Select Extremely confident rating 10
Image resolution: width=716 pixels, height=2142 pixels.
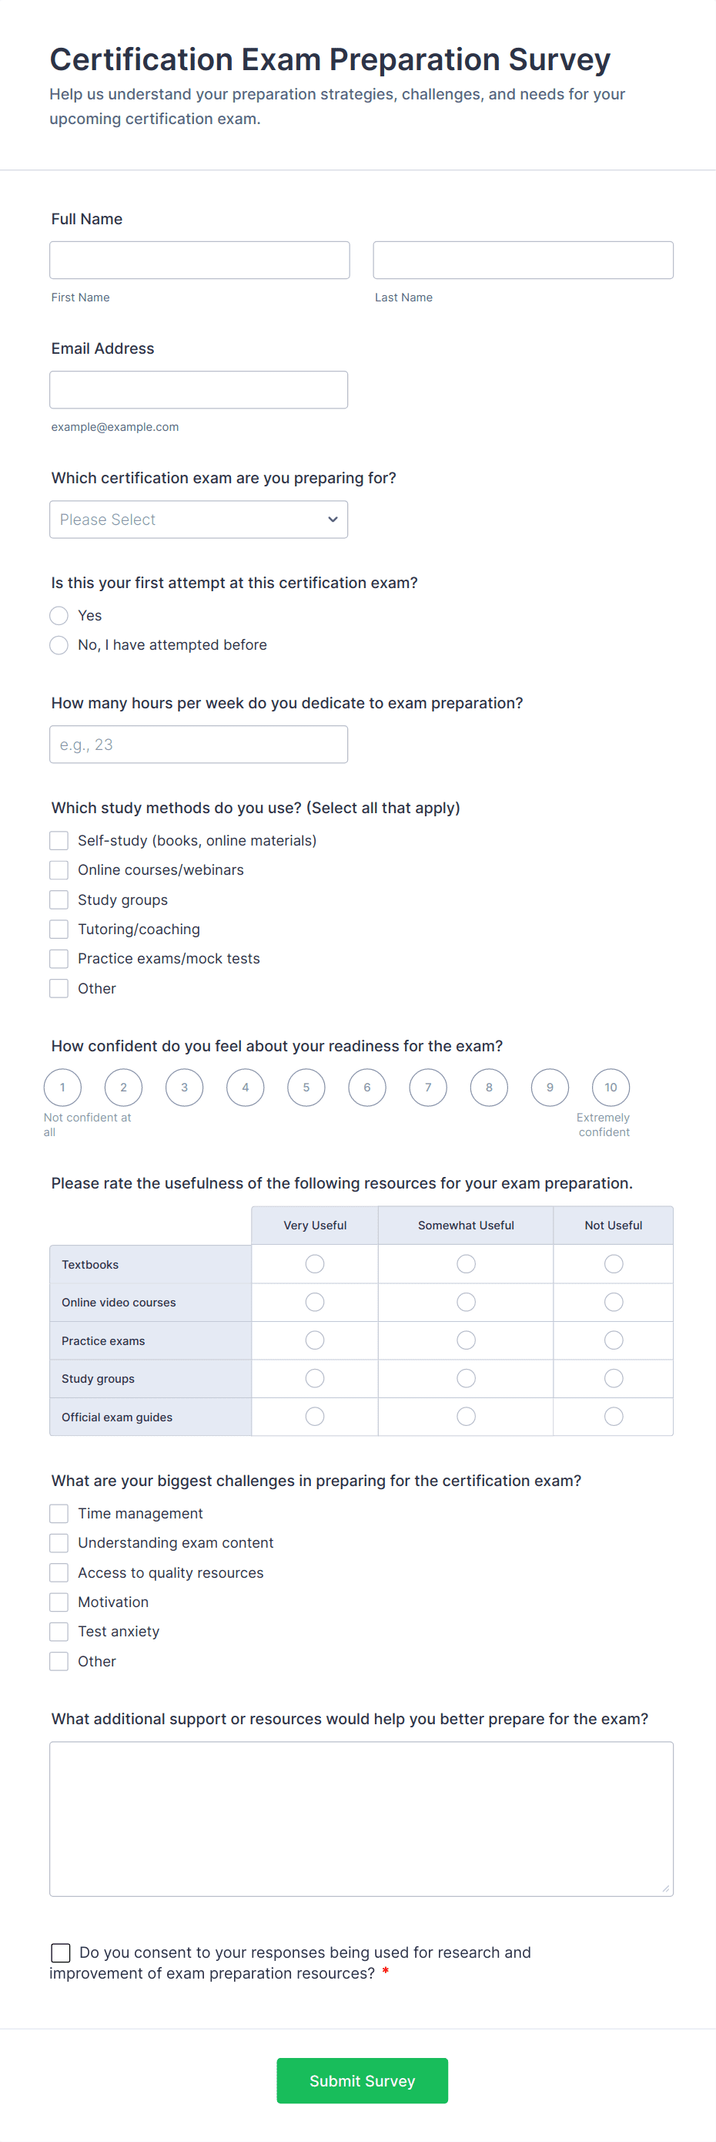[x=610, y=1087]
